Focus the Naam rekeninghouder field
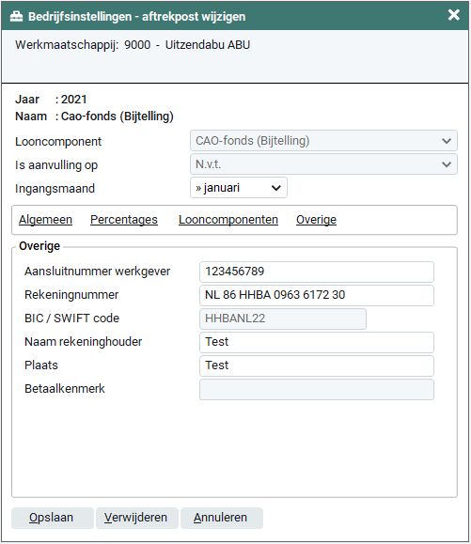This screenshot has width=471, height=544. 317,342
